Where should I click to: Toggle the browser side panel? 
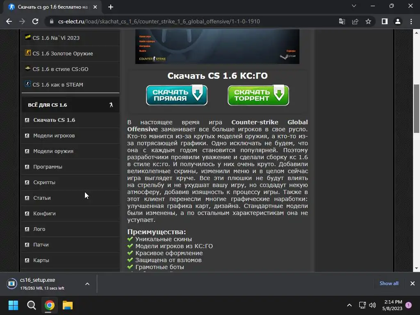pyautogui.click(x=384, y=21)
